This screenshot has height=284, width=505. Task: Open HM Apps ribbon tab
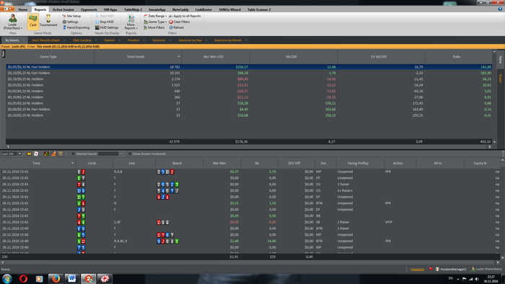click(x=110, y=9)
